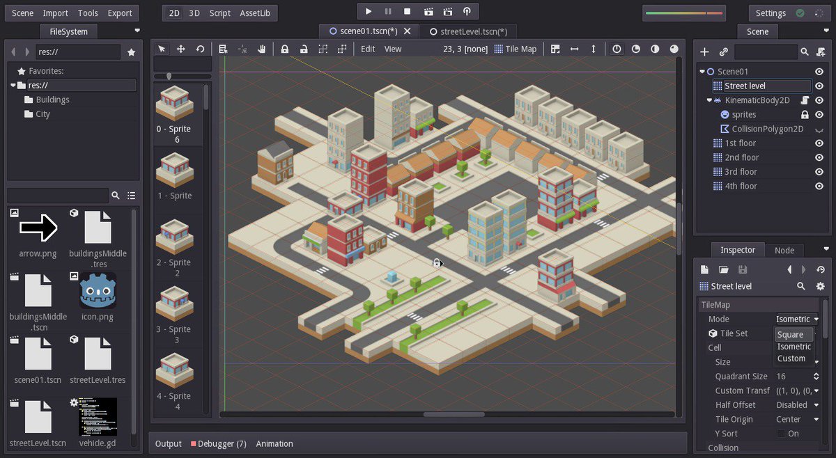Open the Tools menu

[87, 13]
